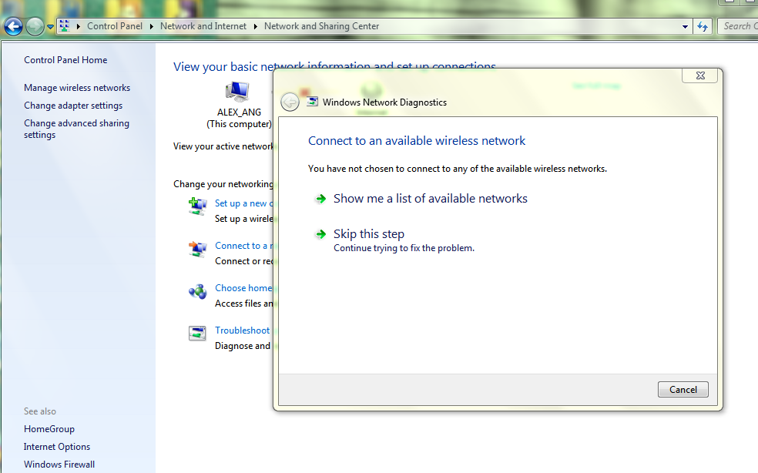The image size is (758, 473).
Task: Choose Show me a list of available networks
Action: click(431, 198)
